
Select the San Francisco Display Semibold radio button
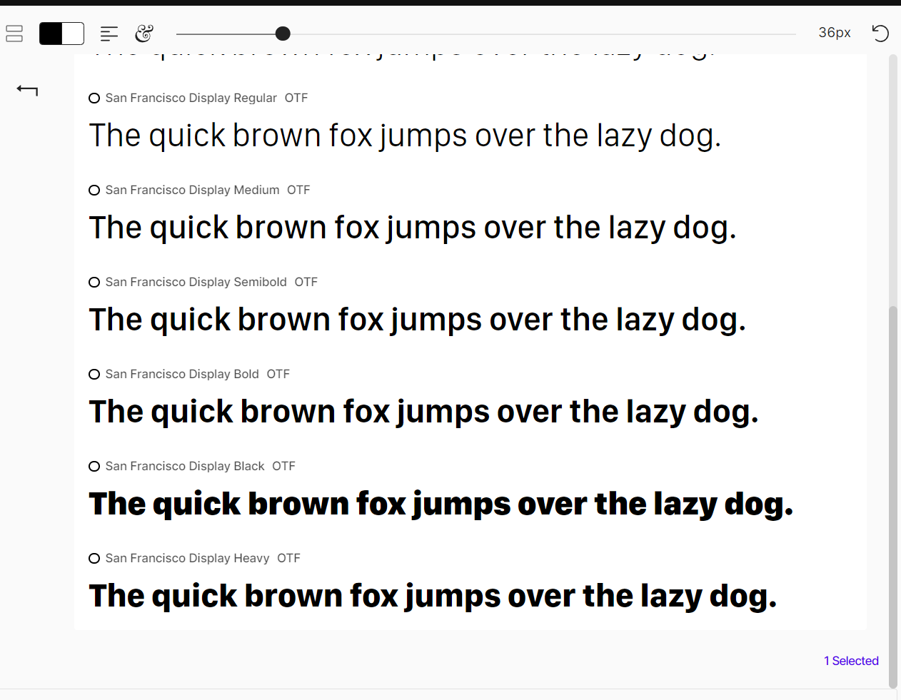point(94,283)
